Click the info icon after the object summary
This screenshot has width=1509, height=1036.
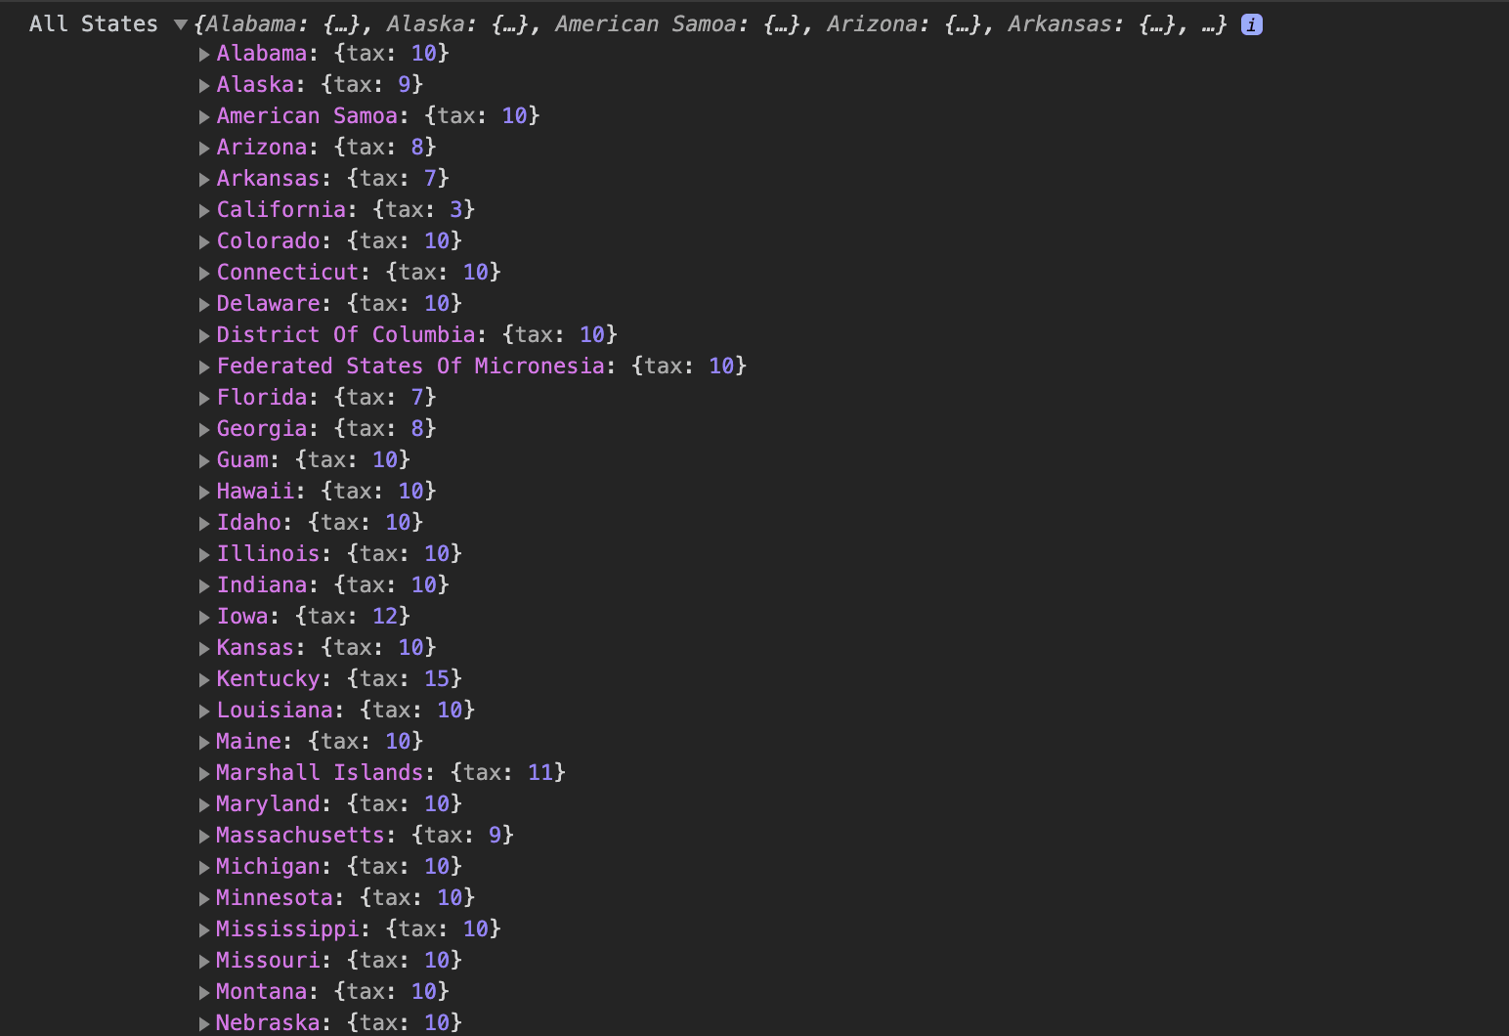coord(1251,24)
